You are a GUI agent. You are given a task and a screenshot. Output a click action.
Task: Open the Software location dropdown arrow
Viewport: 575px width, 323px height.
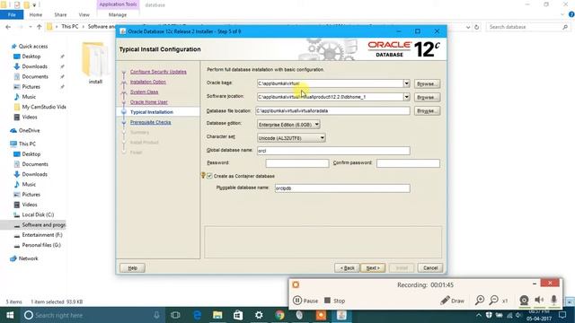click(406, 97)
